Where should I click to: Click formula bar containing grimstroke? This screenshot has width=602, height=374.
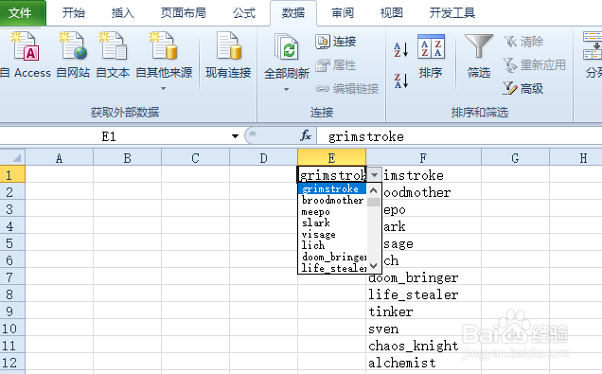(x=460, y=136)
